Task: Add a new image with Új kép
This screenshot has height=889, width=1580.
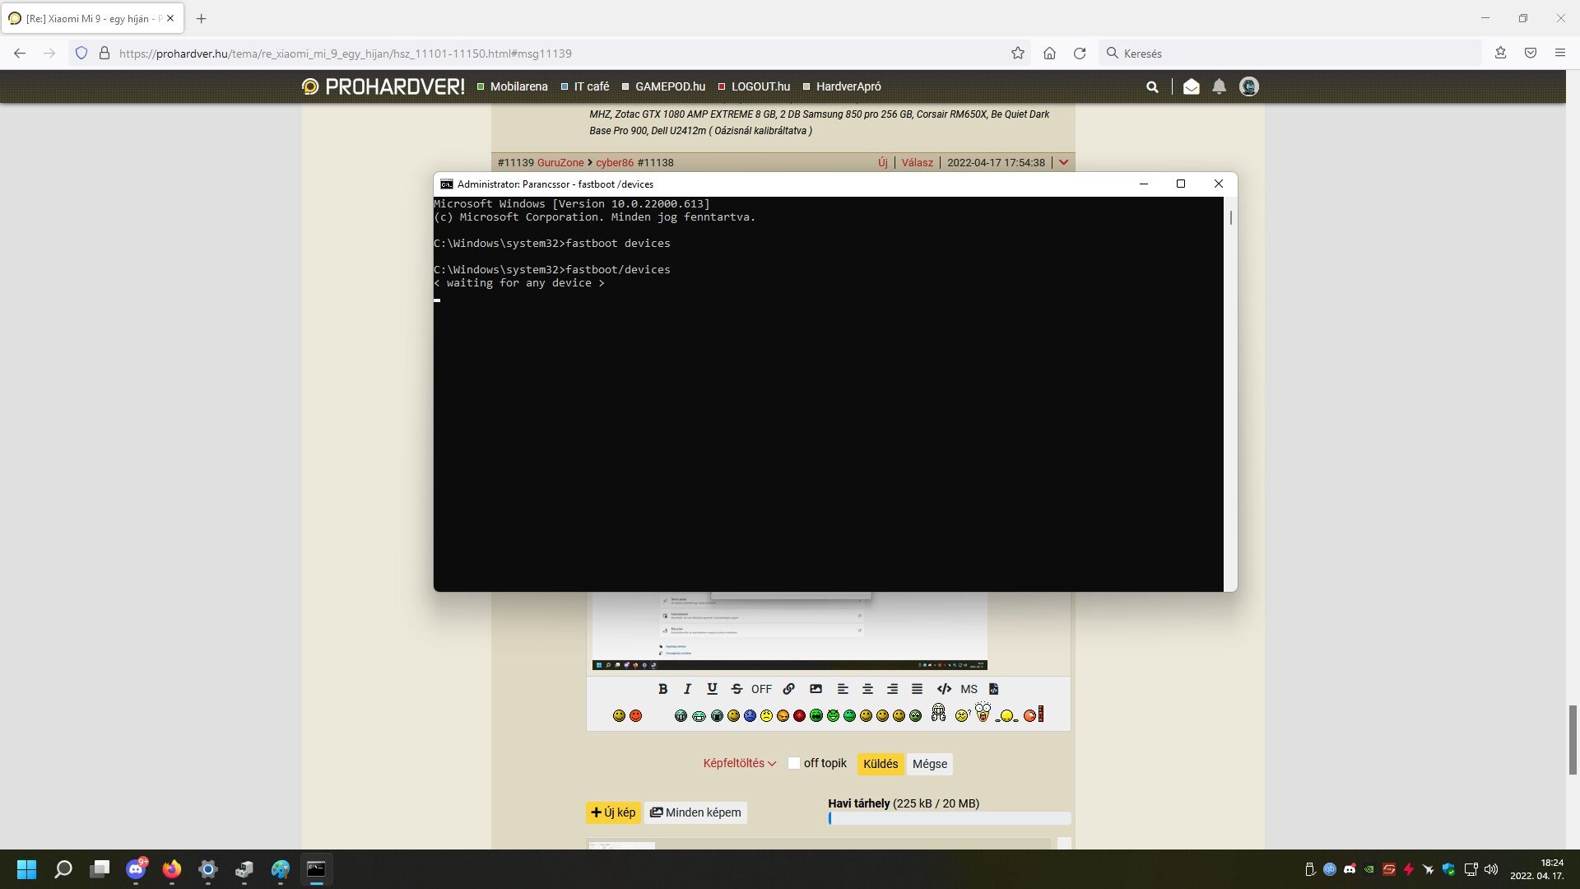Action: click(613, 812)
